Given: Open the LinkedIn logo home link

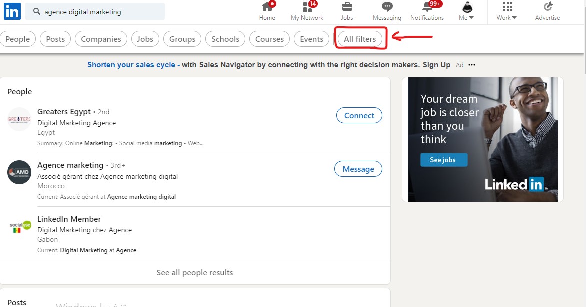Looking at the screenshot, I should (x=12, y=11).
